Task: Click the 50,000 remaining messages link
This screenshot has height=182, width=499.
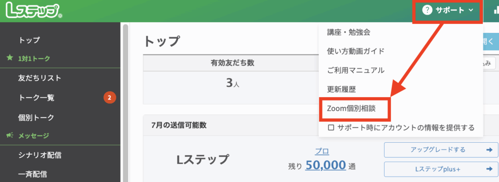Action: pos(325,165)
